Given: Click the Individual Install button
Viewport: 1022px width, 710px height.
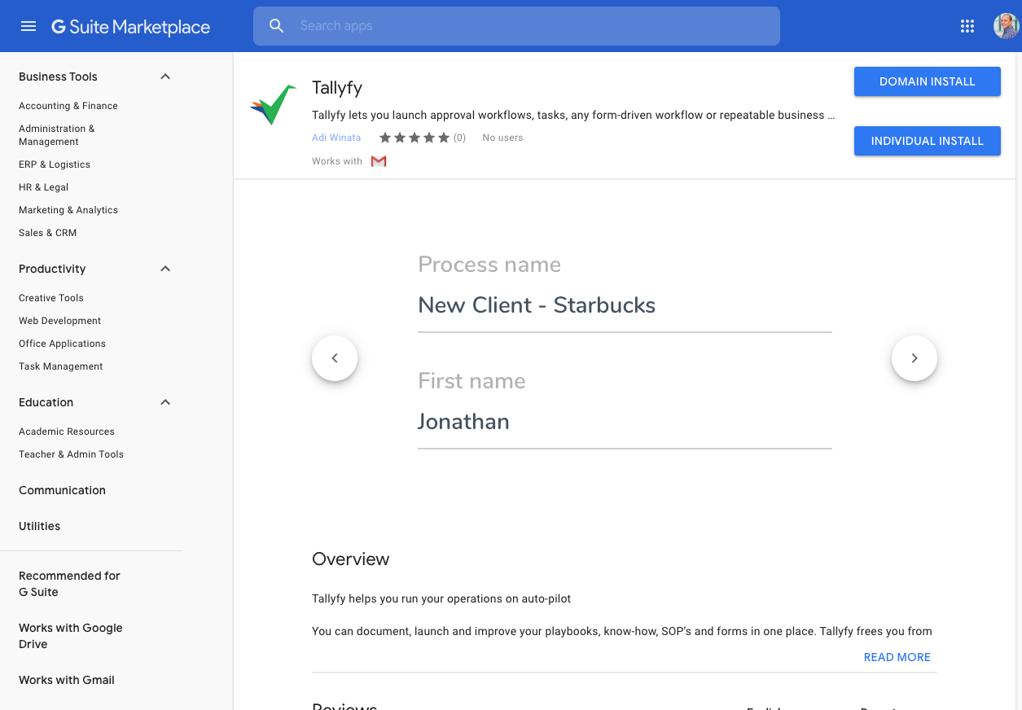Looking at the screenshot, I should point(927,141).
